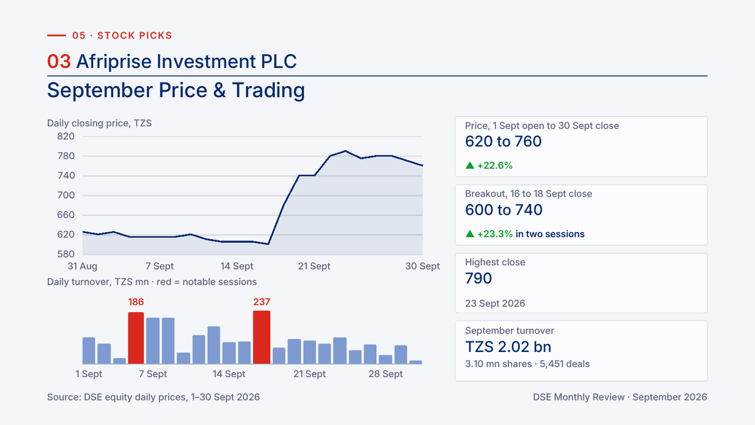The image size is (755, 425).
Task: Click the 'TZS 2.02 bn' turnover figure
Action: pyautogui.click(x=508, y=347)
